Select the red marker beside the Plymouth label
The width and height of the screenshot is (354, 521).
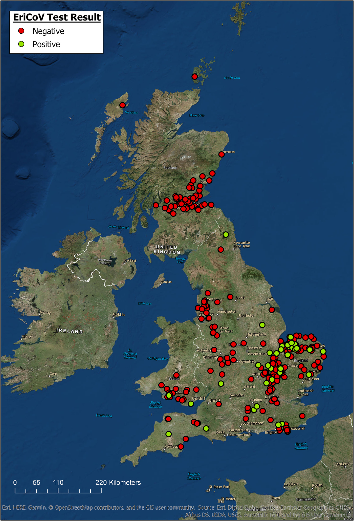click(181, 447)
